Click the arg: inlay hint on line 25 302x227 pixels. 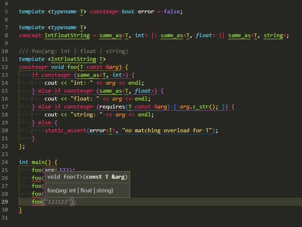(51, 170)
